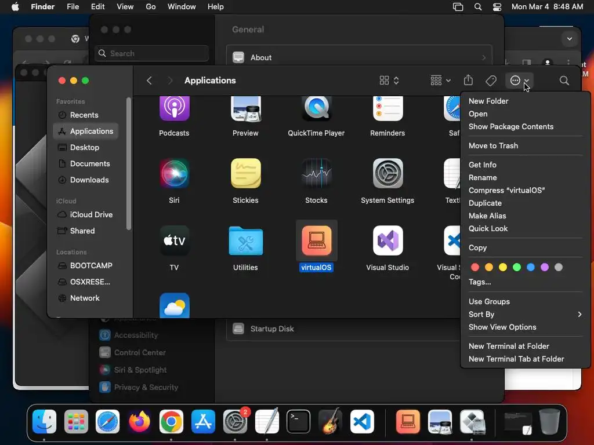This screenshot has height=445, width=594.
Task: Expand the About row chevron in Settings
Action: pos(484,57)
